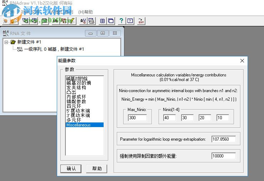This screenshot has width=264, height=181.
Task: Close the 能量参数 dialog
Action: pyautogui.click(x=242, y=61)
